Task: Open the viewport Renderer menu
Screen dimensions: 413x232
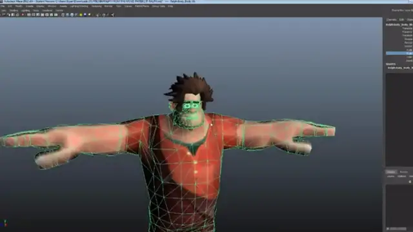Action: (x=47, y=10)
